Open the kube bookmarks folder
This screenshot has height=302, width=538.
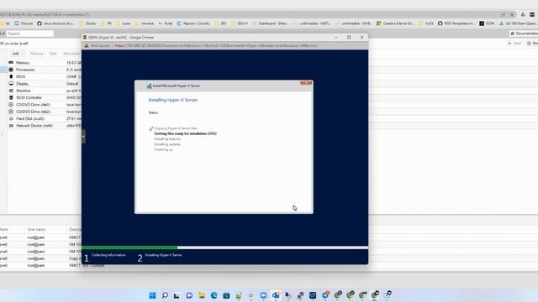tap(124, 23)
